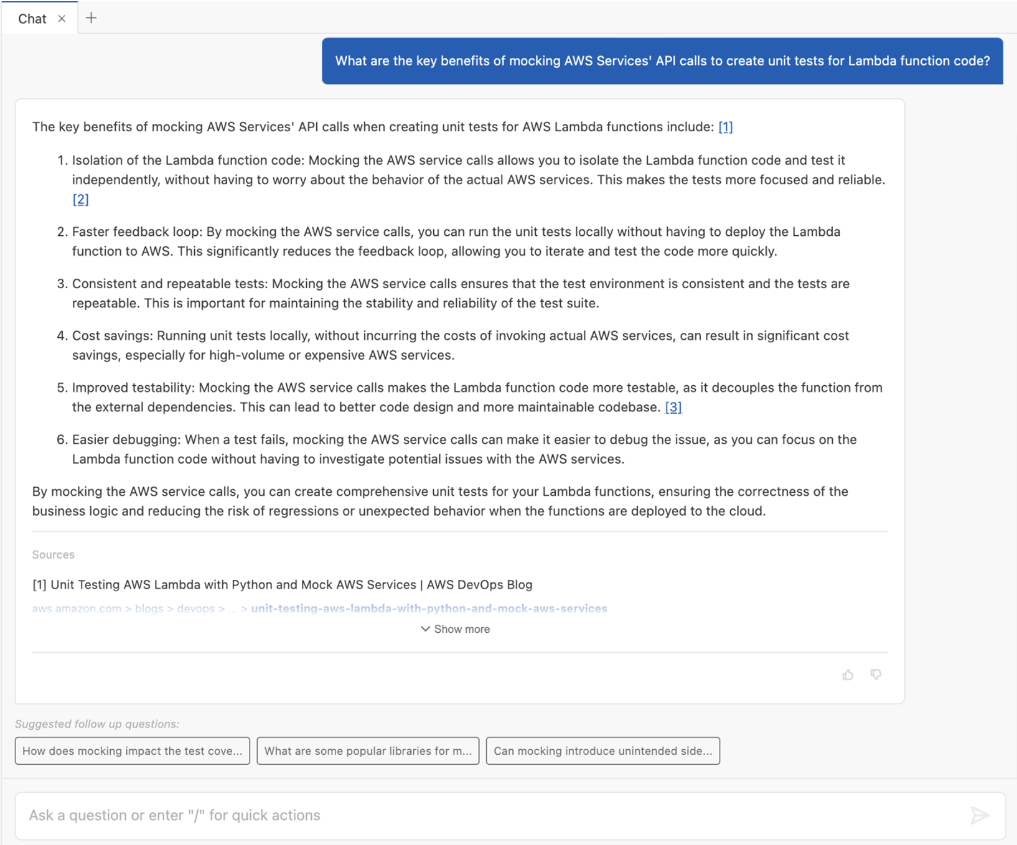Click the thumbs down feedback icon

[x=876, y=675]
